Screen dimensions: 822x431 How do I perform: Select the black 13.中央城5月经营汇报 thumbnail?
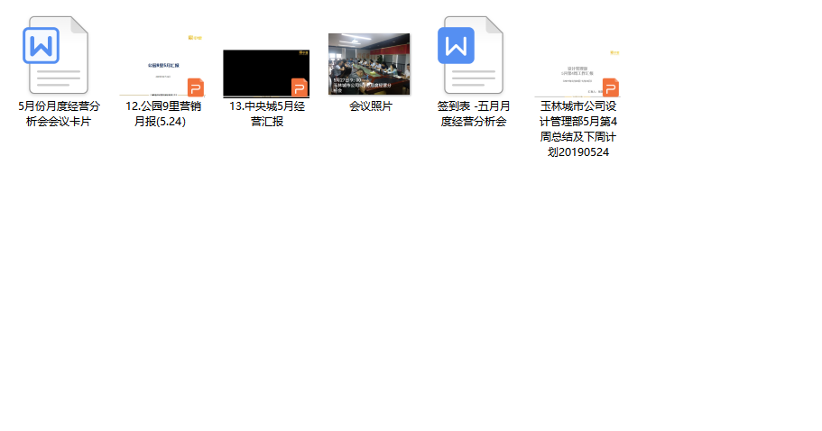(265, 72)
